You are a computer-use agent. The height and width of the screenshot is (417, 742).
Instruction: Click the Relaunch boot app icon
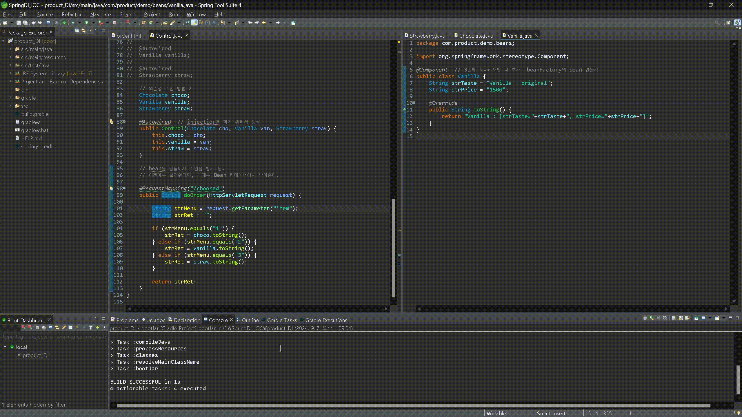click(x=64, y=23)
